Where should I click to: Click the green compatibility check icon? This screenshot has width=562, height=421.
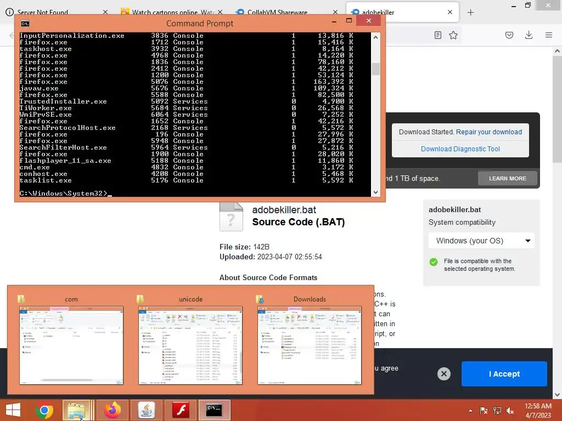pyautogui.click(x=434, y=261)
